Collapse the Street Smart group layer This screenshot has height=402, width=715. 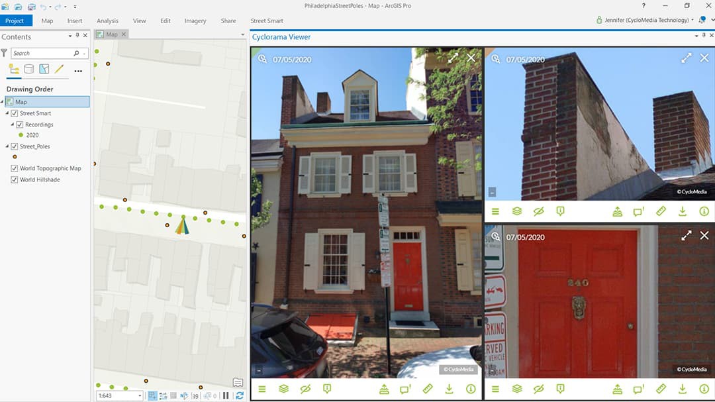pyautogui.click(x=7, y=113)
